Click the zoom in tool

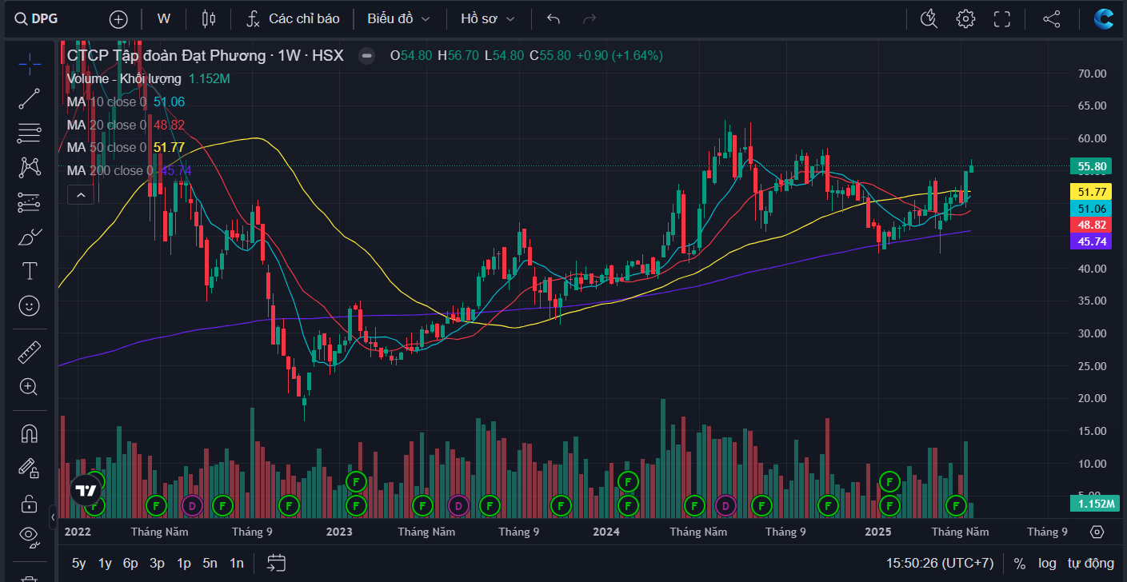(x=30, y=387)
